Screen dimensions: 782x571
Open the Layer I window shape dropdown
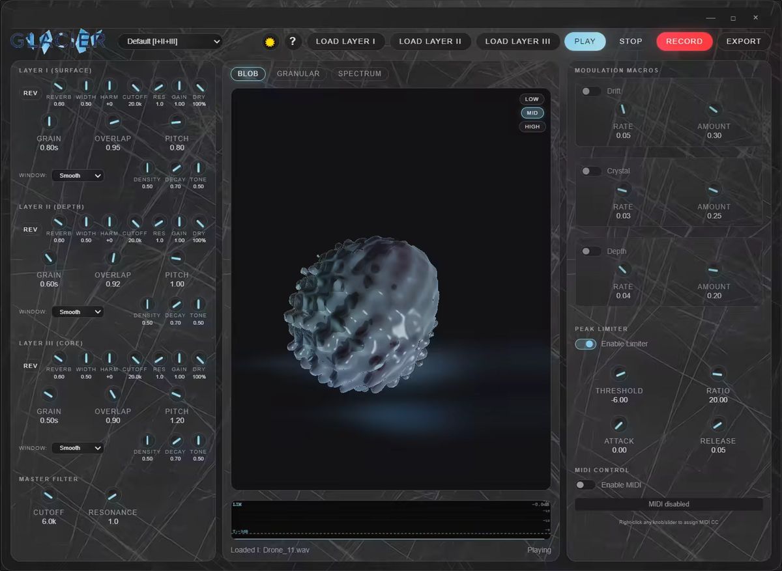78,175
